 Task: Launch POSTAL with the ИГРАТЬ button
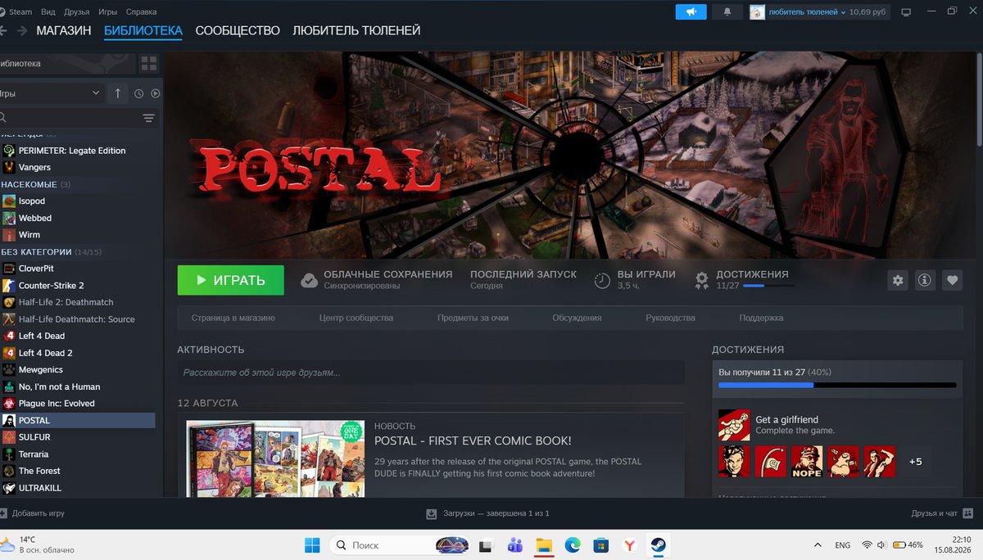[x=231, y=280]
